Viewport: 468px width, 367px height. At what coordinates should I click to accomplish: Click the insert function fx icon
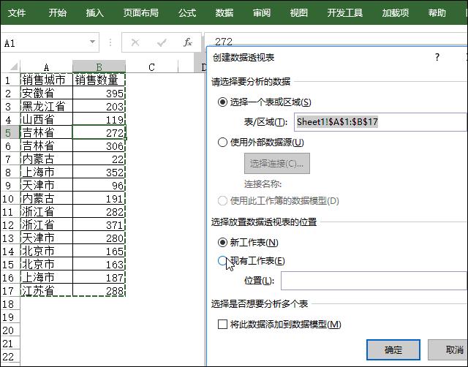click(188, 42)
